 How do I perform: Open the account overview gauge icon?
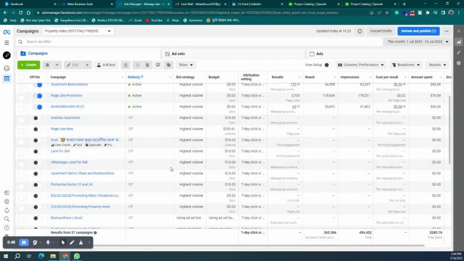point(6,68)
